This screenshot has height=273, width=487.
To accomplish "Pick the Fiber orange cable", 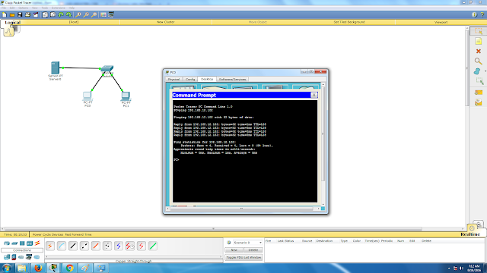I will click(96, 246).
